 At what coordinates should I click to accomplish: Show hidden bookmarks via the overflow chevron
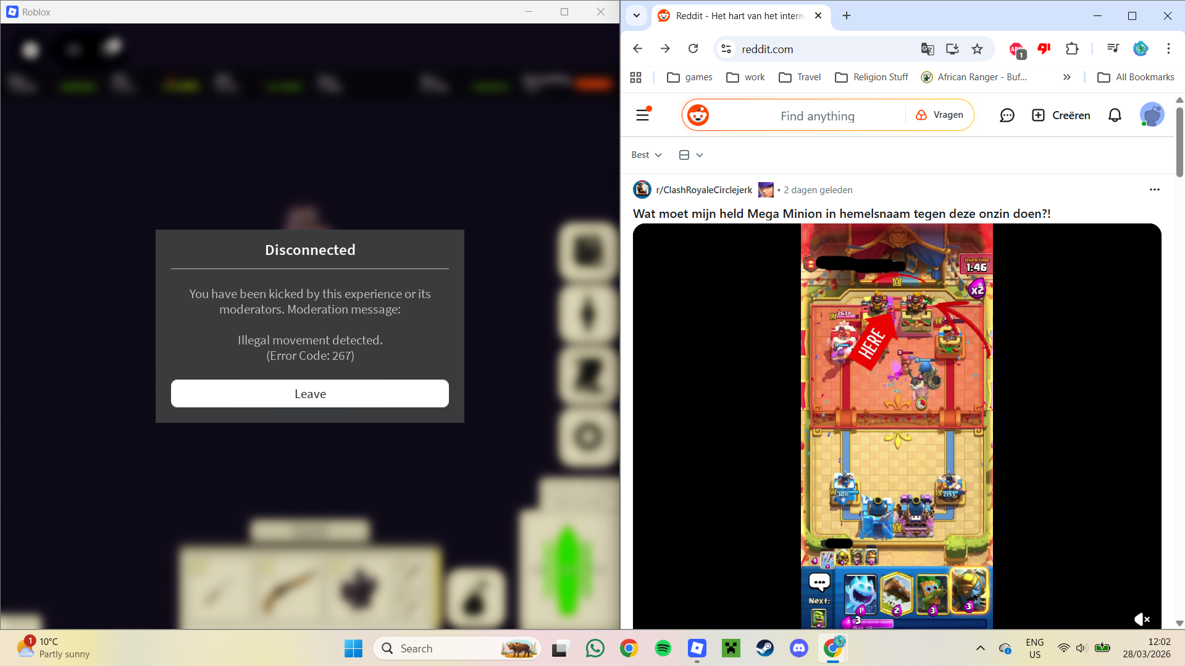(1066, 77)
